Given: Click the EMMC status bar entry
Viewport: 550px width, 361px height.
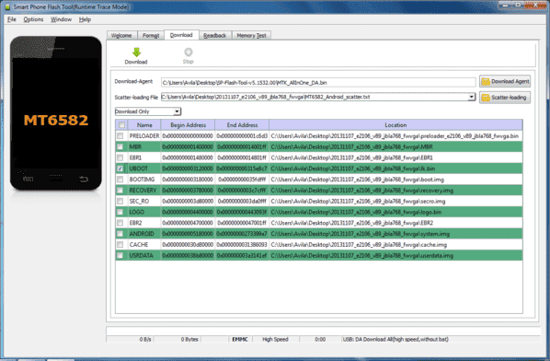Looking at the screenshot, I should click(x=240, y=339).
